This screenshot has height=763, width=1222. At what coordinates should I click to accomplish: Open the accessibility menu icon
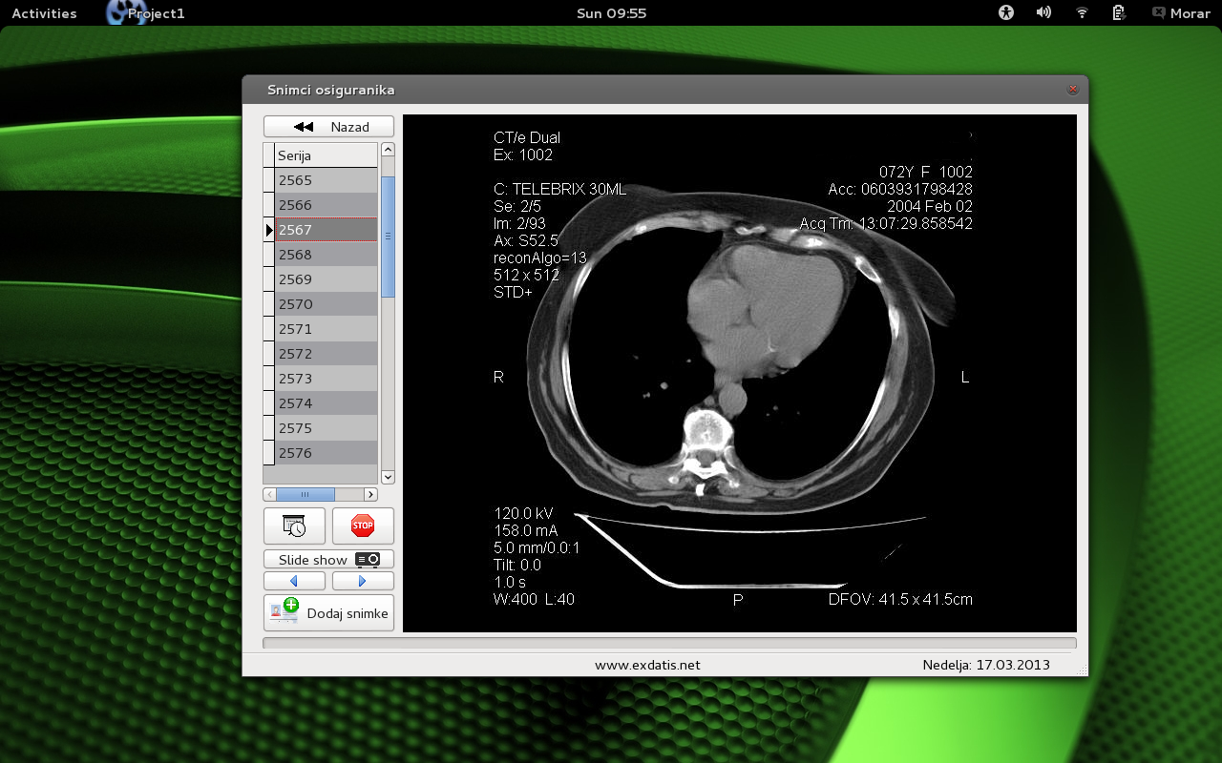(1006, 13)
